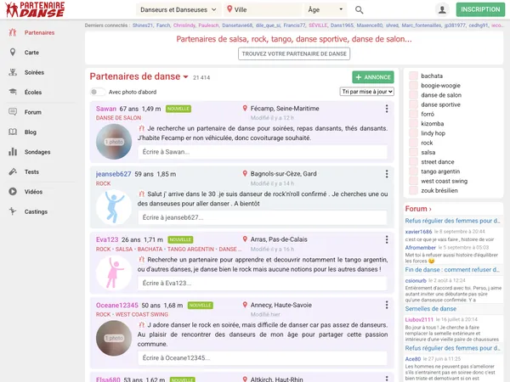Go to Castings in sidebar

(36, 211)
